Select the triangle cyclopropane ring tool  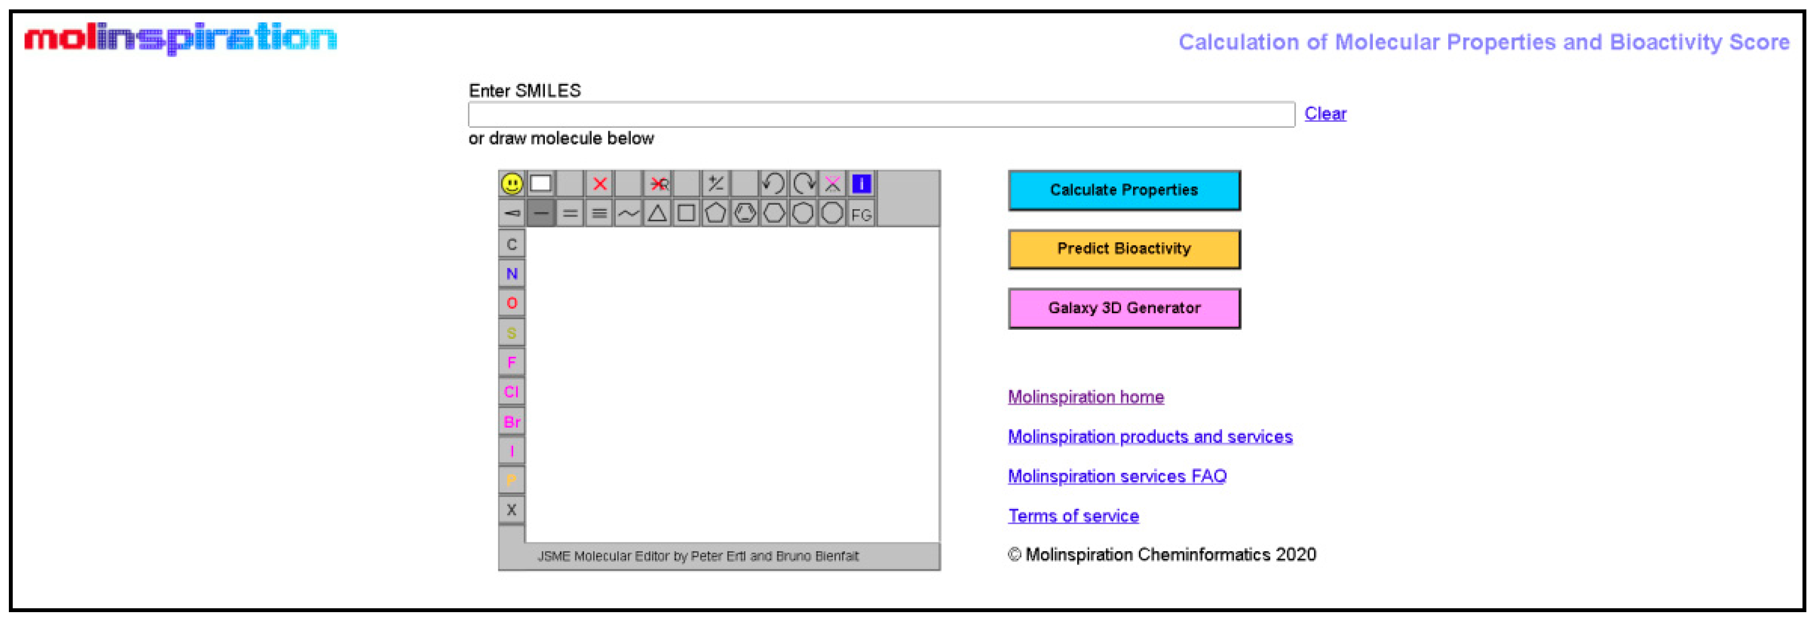[x=657, y=213]
